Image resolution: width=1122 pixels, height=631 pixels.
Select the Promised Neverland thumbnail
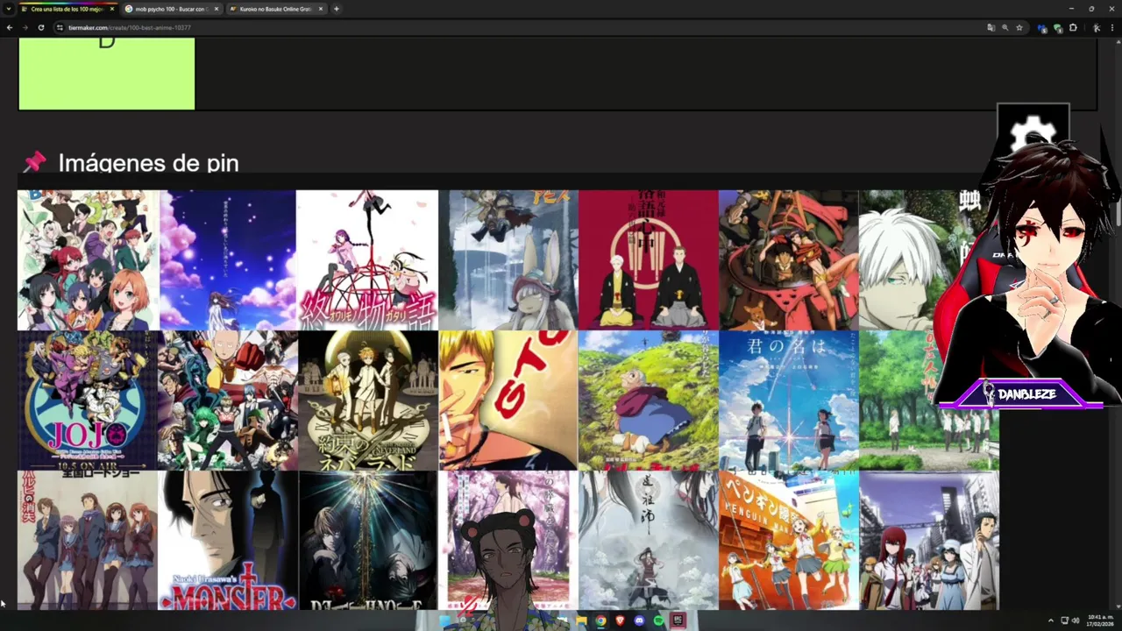click(368, 401)
